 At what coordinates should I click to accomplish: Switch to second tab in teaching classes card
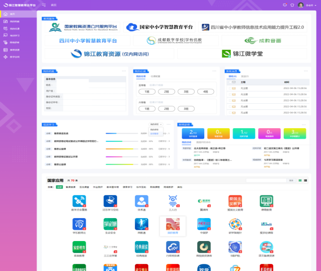155,76
